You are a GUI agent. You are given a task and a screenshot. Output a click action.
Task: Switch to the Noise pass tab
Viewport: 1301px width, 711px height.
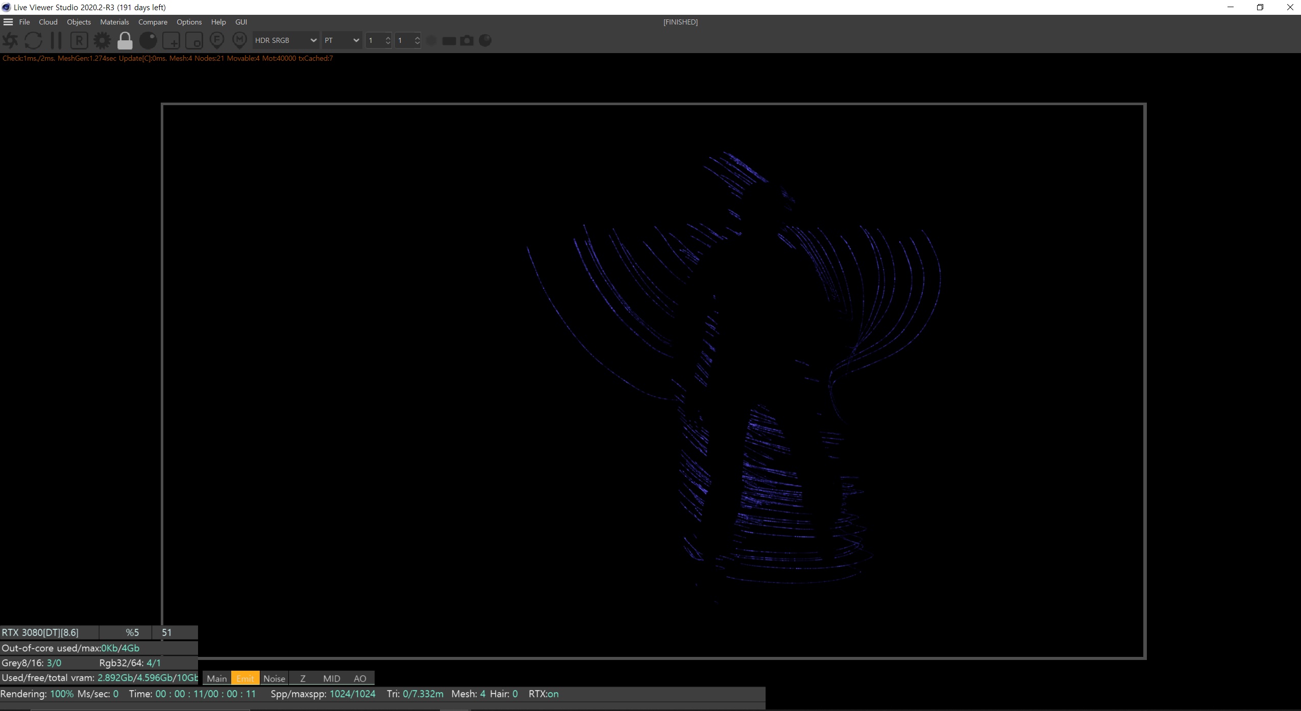pyautogui.click(x=274, y=678)
